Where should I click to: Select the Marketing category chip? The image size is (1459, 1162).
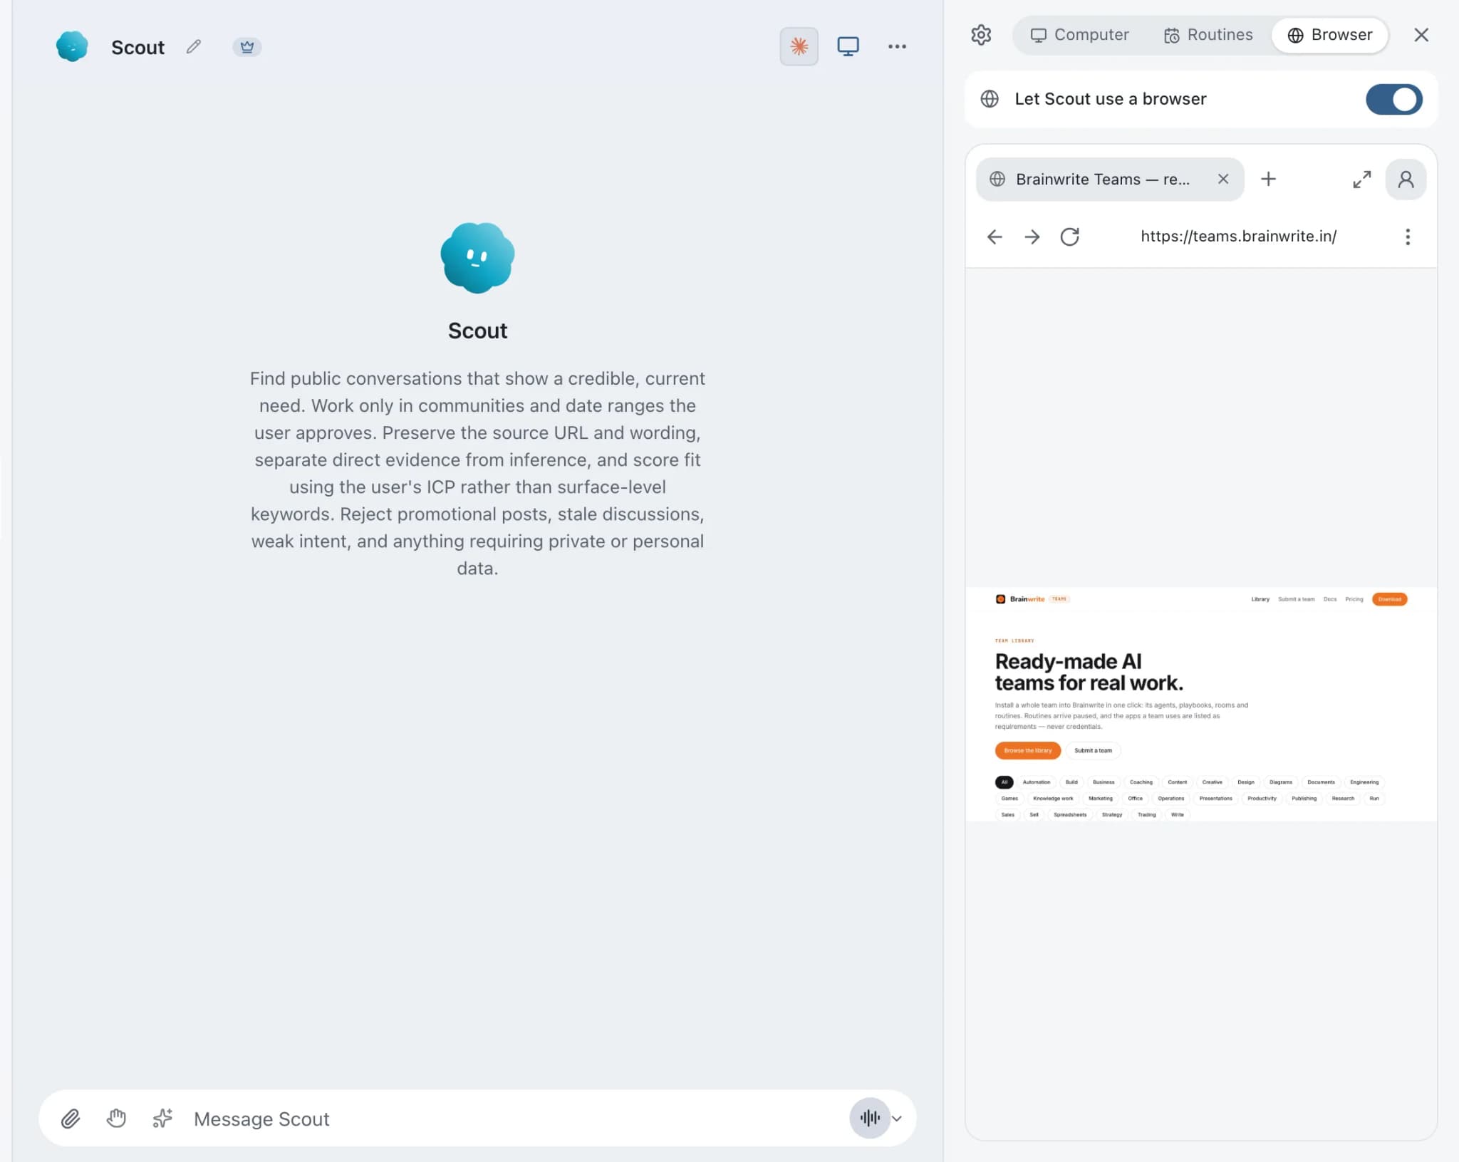1100,799
